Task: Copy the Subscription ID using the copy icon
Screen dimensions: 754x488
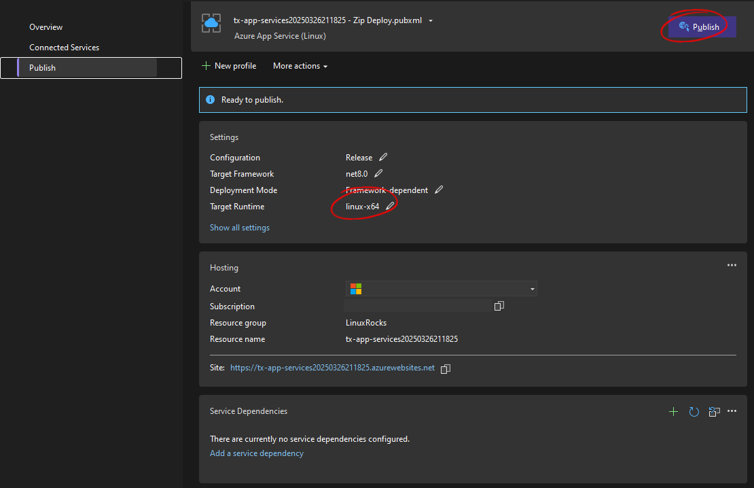Action: 499,306
